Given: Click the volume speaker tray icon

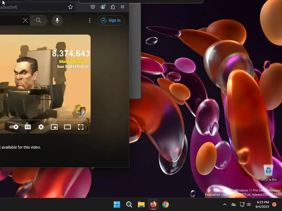Looking at the screenshot, I should [x=249, y=204].
